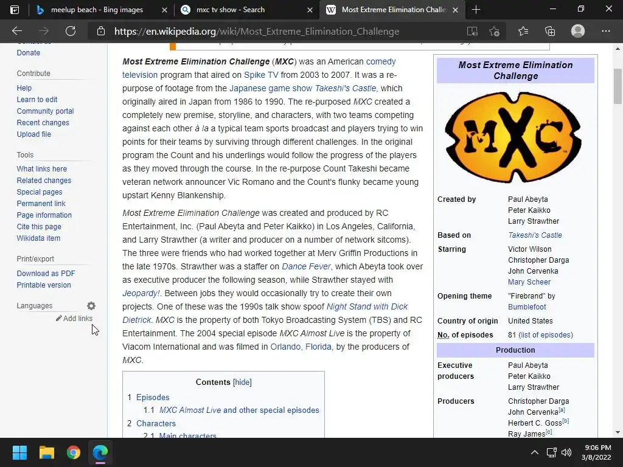Open Upload file link
623x467 pixels.
coord(34,134)
